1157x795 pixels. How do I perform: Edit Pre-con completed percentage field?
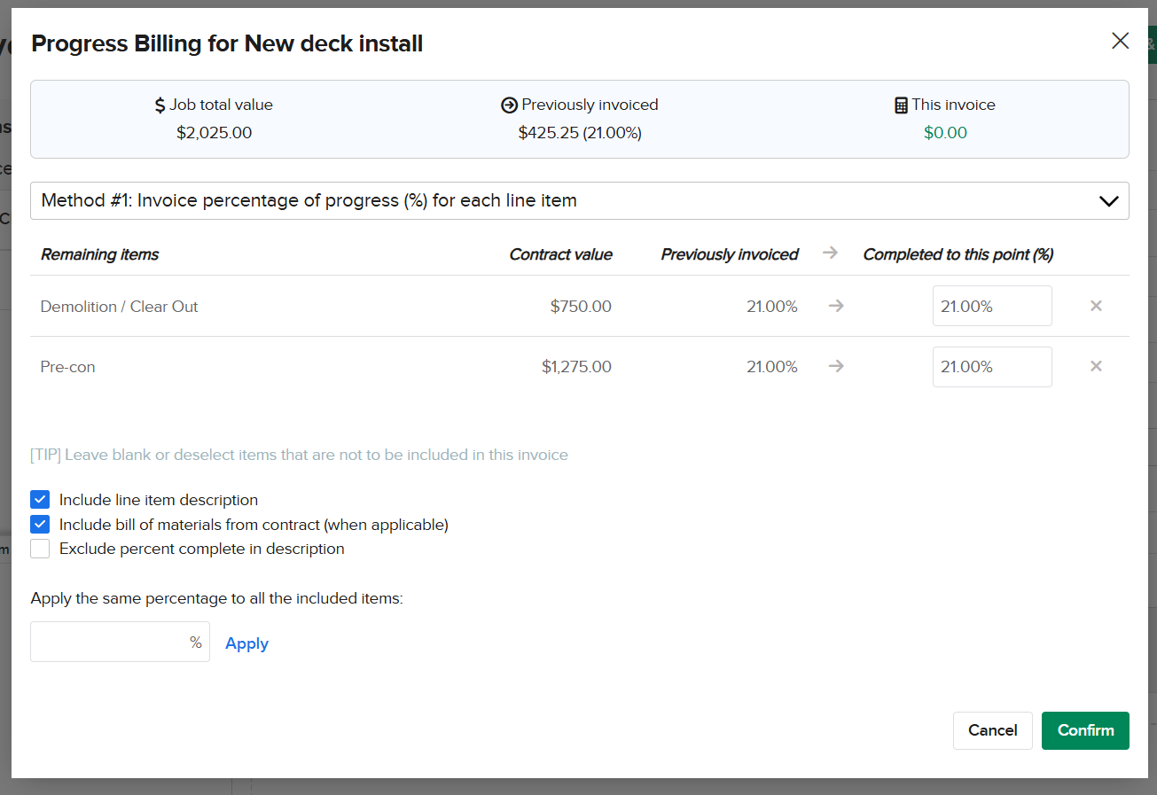(991, 367)
